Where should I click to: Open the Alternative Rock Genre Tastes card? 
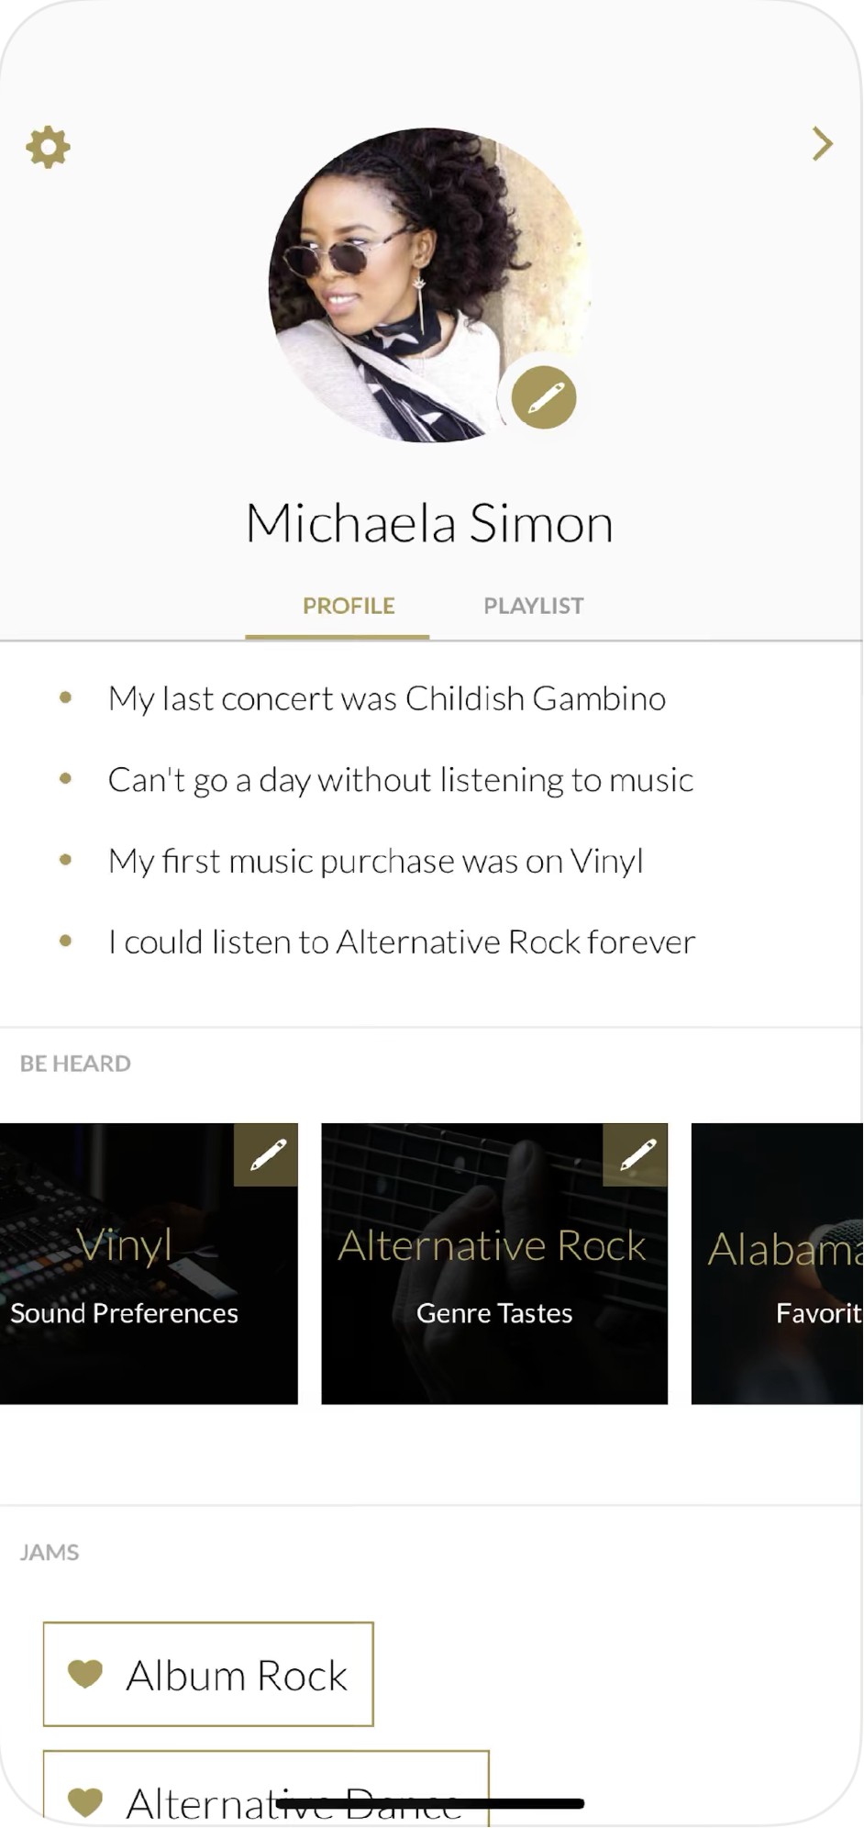(x=494, y=1285)
